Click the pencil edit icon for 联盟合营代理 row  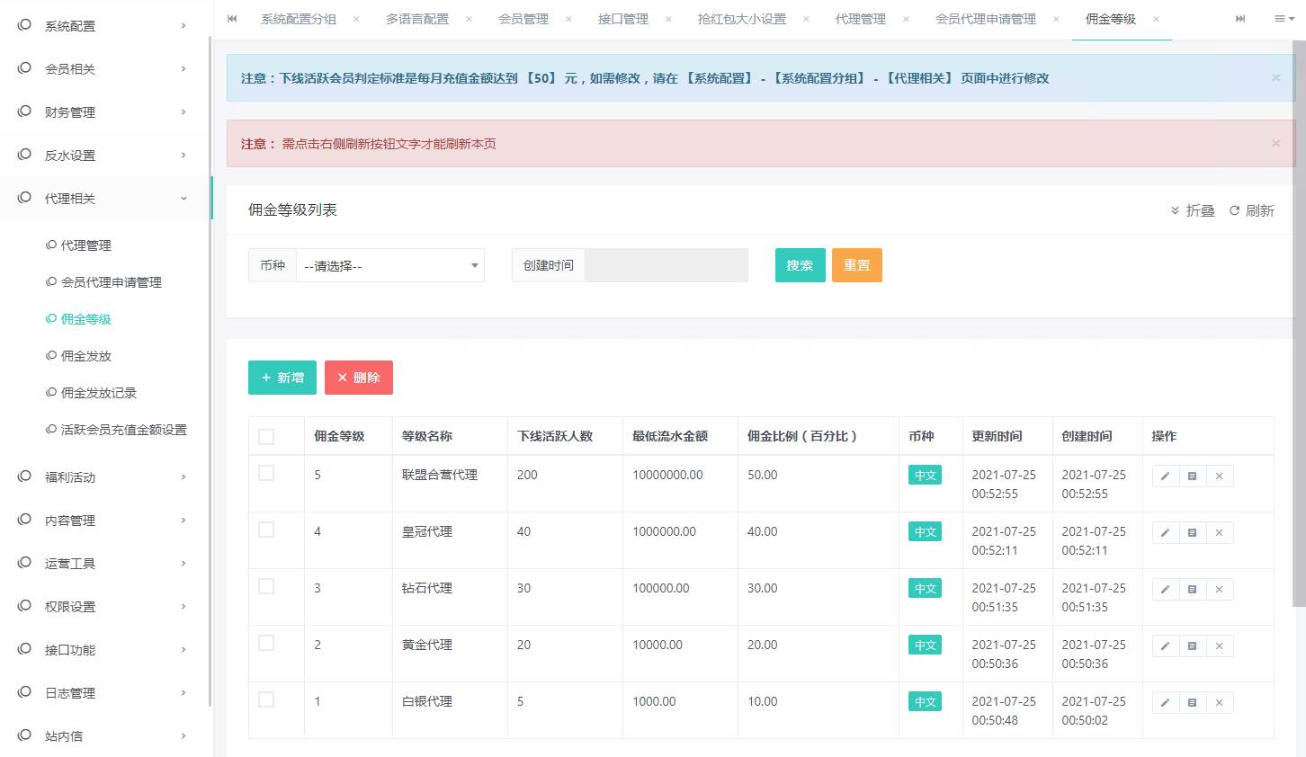point(1165,476)
